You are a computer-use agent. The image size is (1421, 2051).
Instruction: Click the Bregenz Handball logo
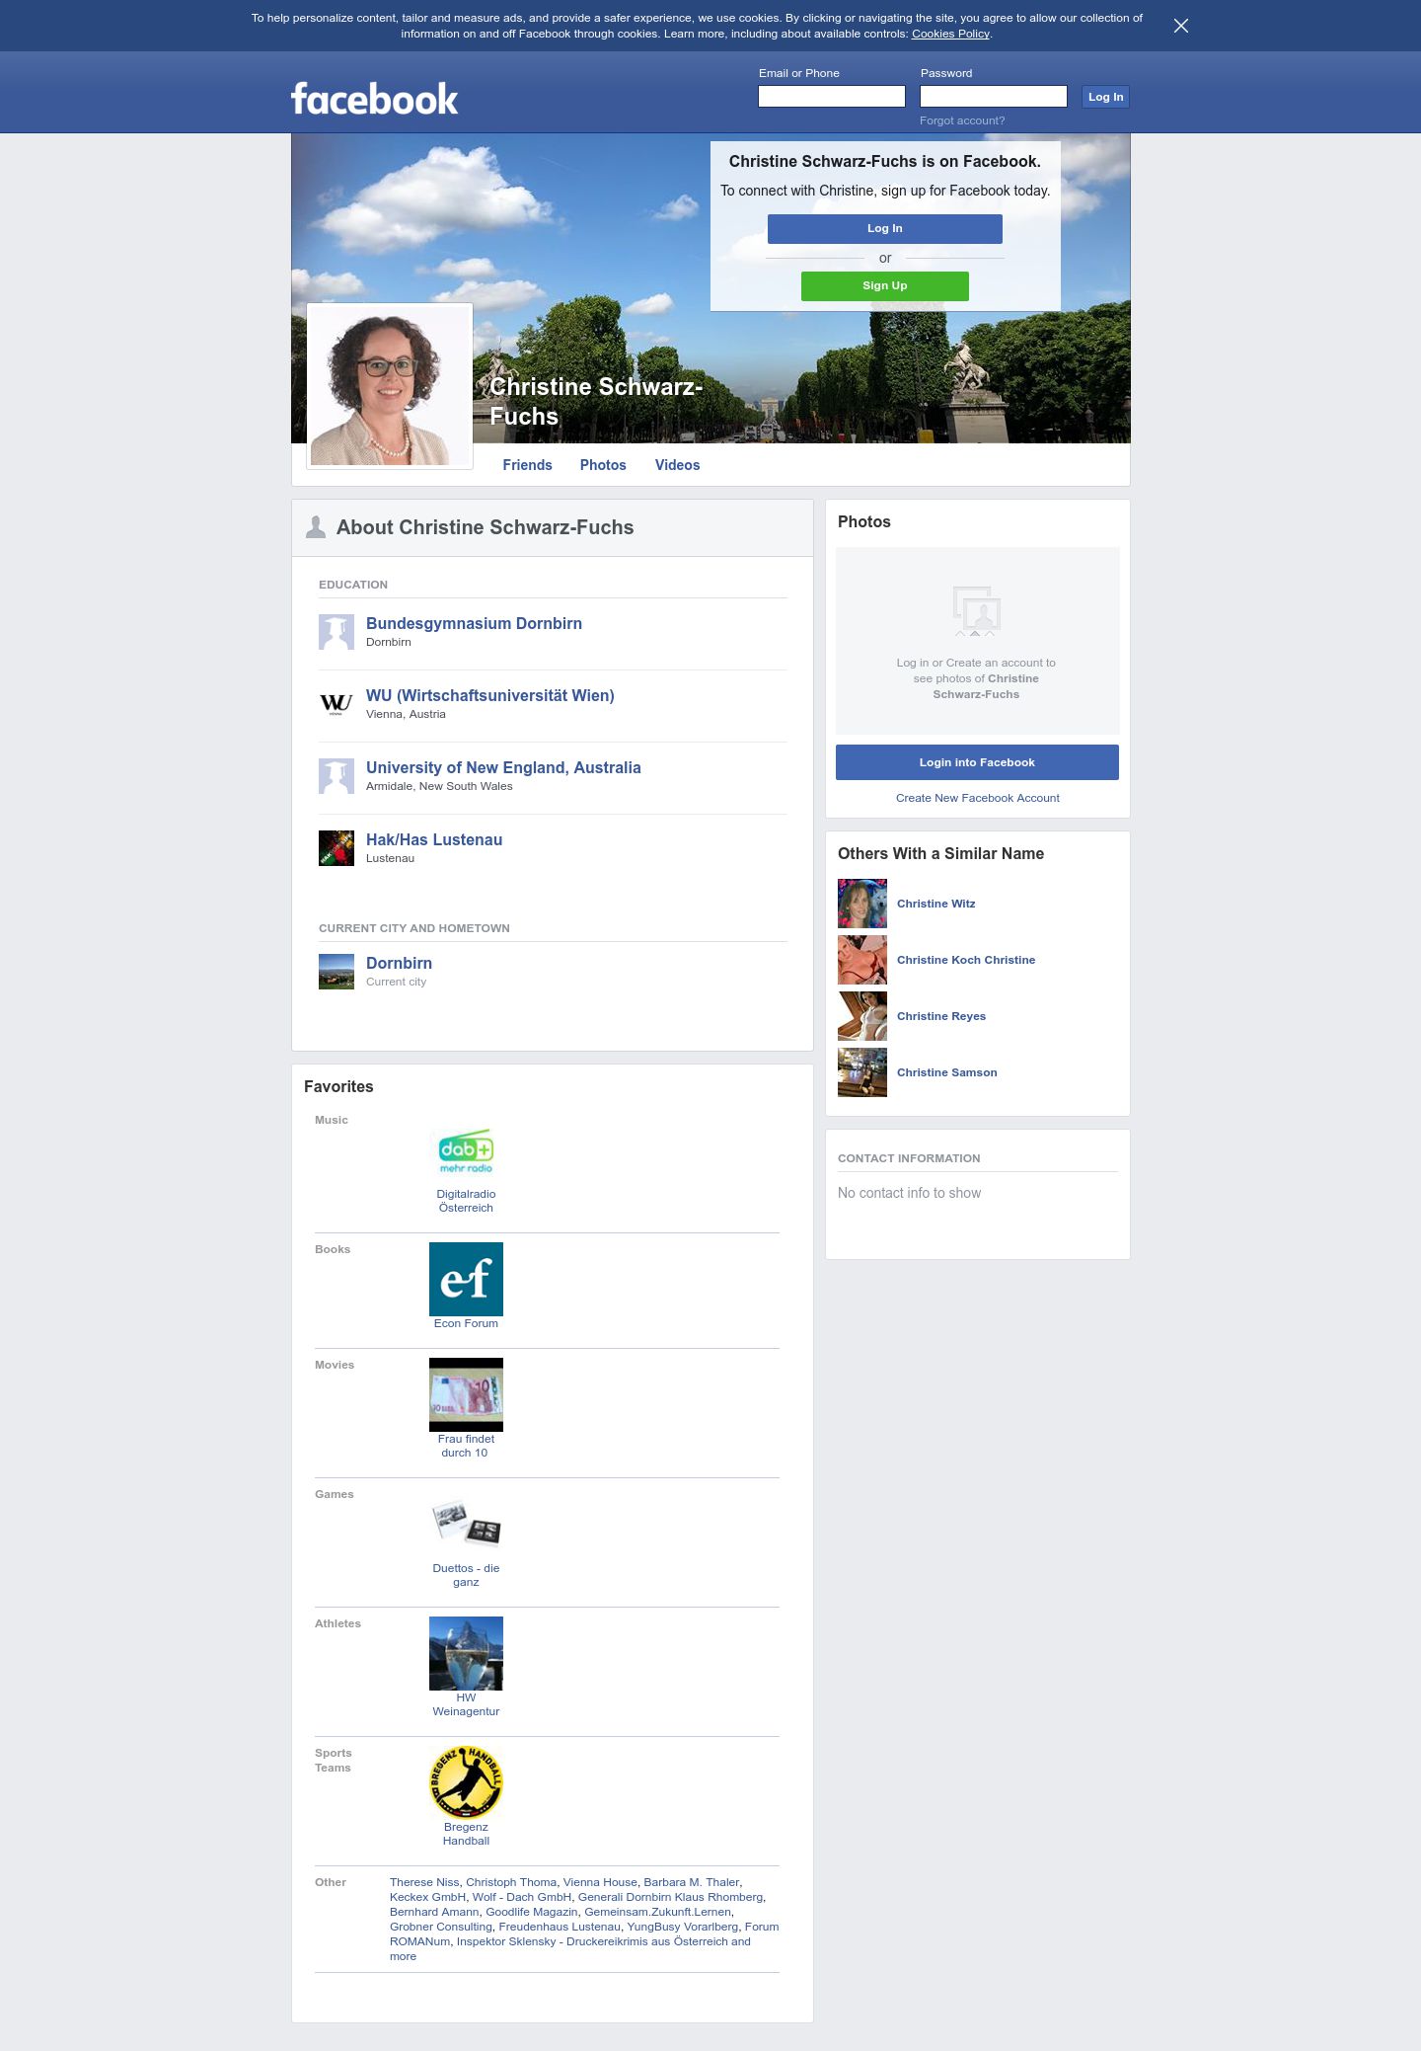466,1782
